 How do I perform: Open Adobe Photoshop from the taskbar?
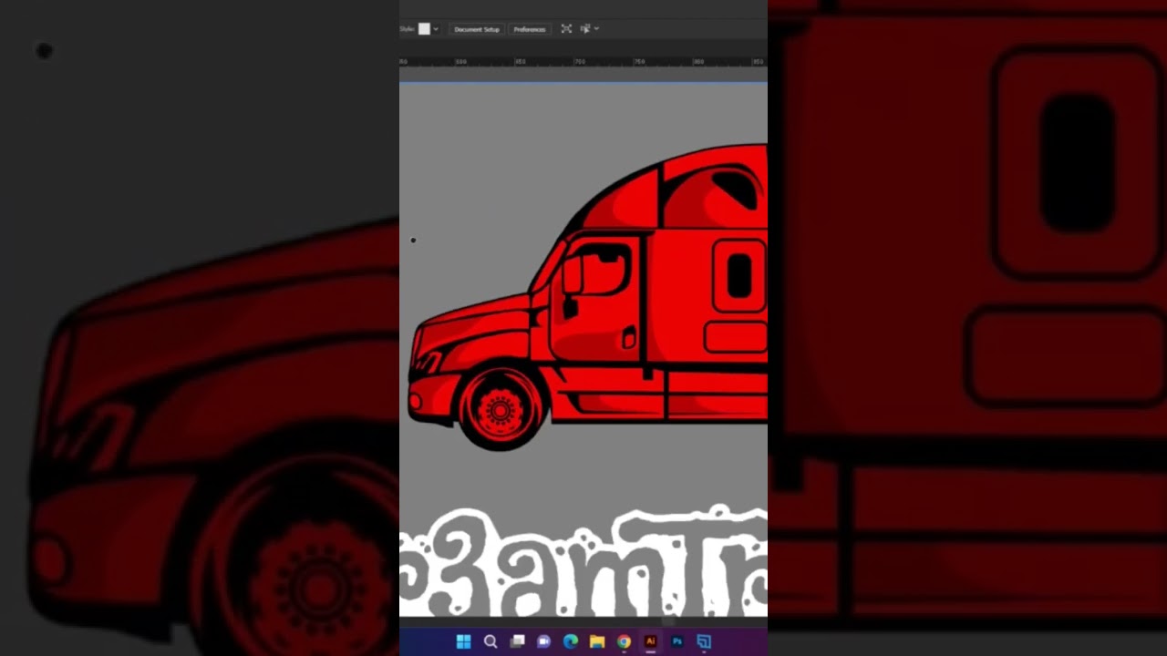point(677,641)
